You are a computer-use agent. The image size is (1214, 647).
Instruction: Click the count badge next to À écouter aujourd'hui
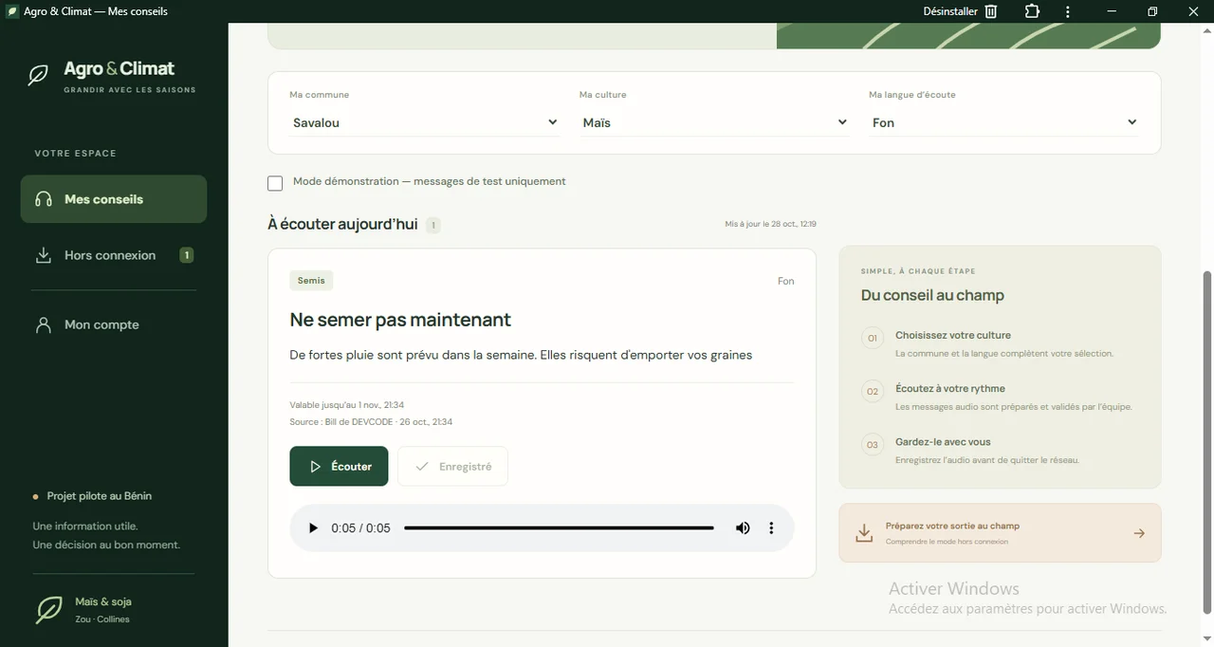point(432,225)
